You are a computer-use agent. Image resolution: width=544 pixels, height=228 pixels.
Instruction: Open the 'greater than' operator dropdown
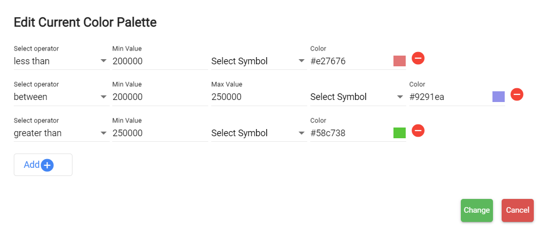(60, 133)
